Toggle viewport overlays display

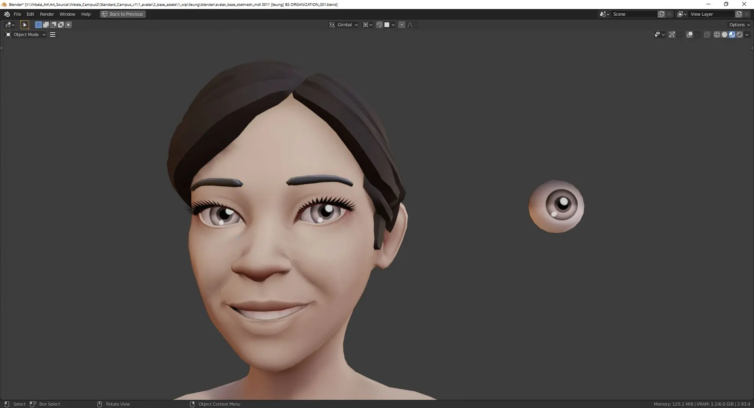(x=690, y=35)
